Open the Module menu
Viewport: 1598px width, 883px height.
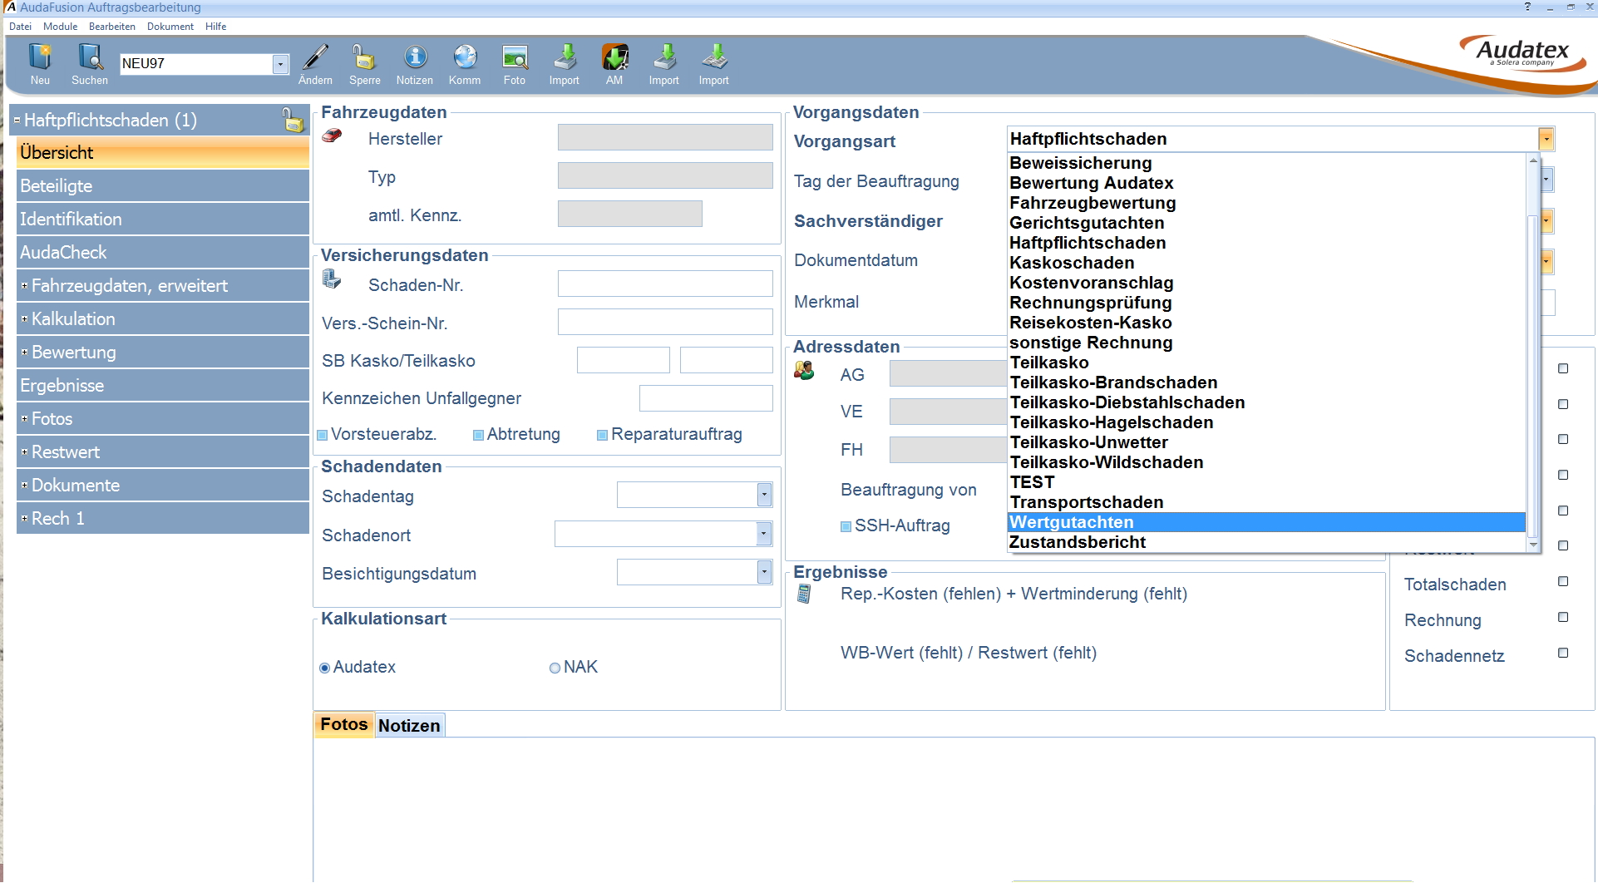point(60,27)
